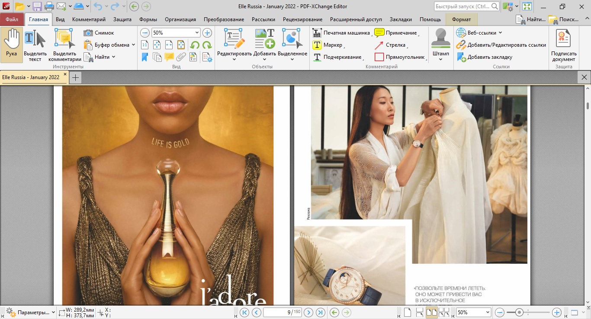Jump to the last page

click(321, 312)
